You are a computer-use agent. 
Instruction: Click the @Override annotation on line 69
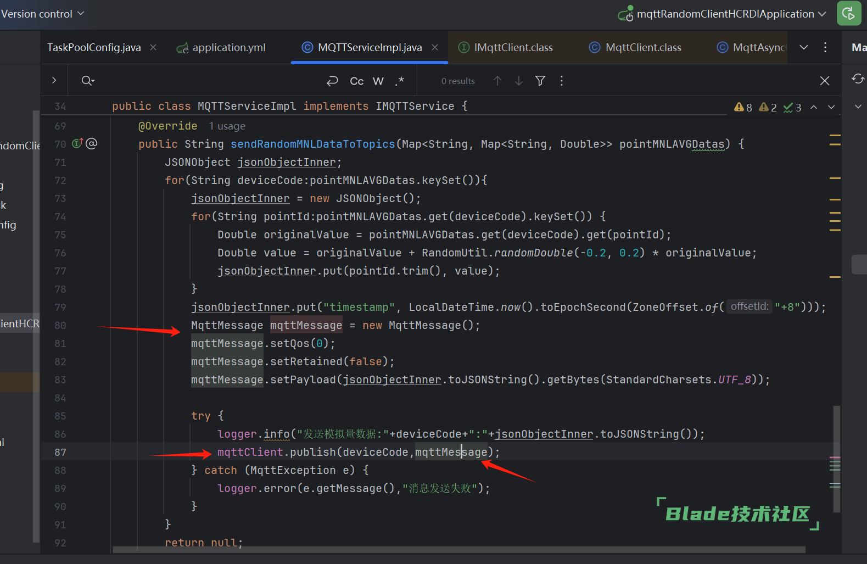pos(168,126)
